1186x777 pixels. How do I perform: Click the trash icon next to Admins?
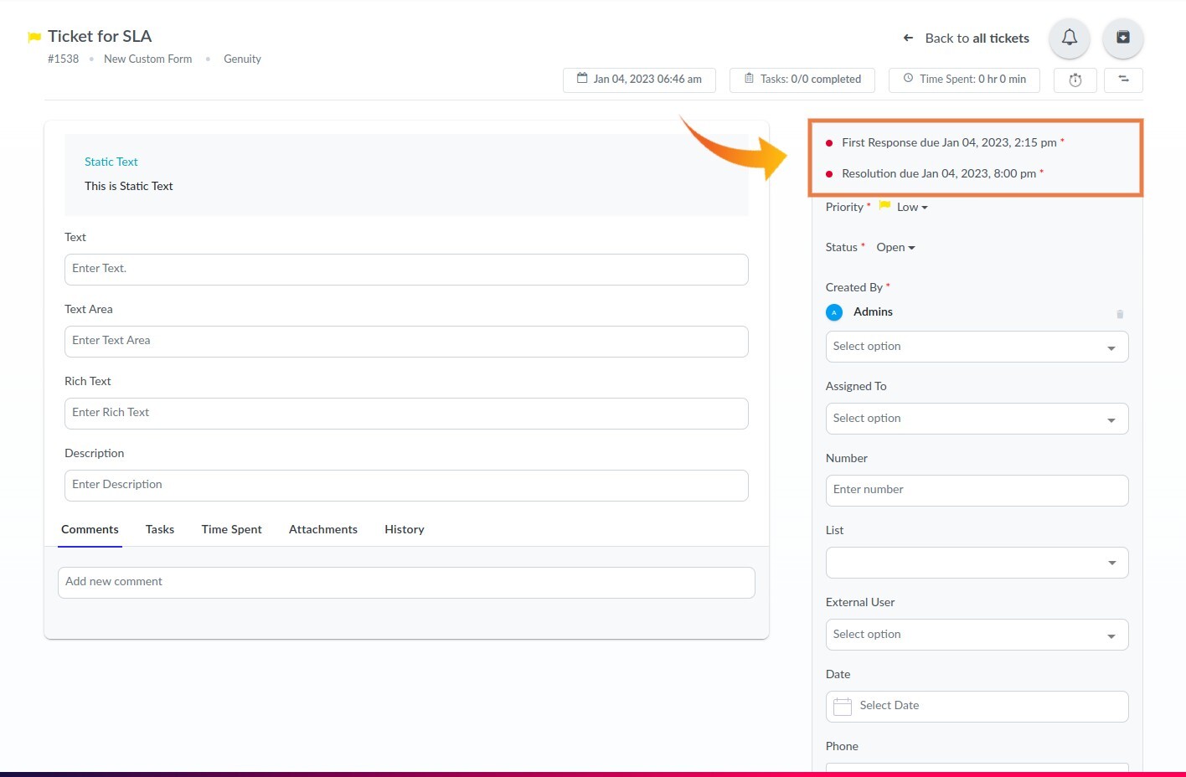1120,314
